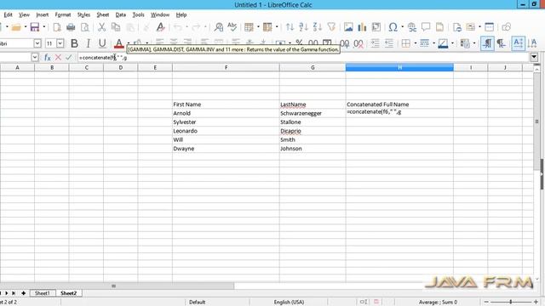
Task: Click the Function Wizard fx icon
Action: tap(48, 58)
